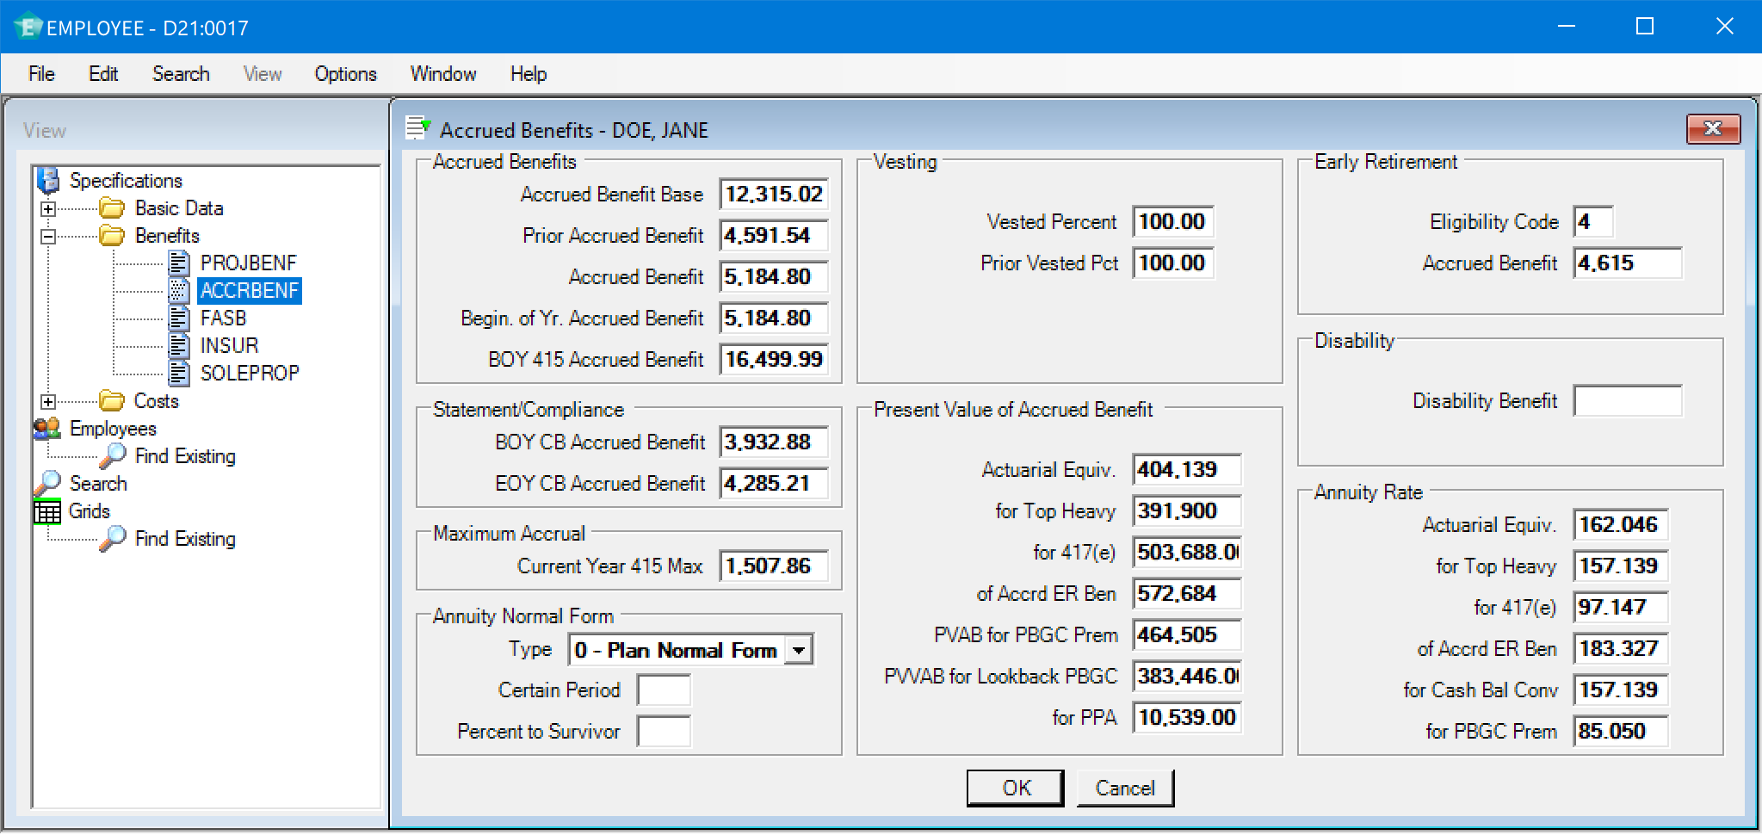Close the Accrued Benefits dialog with red X
This screenshot has width=1762, height=835.
(x=1713, y=129)
